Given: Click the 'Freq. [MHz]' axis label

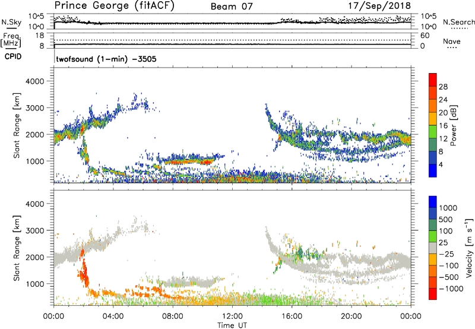Looking at the screenshot, I should 11,40.
